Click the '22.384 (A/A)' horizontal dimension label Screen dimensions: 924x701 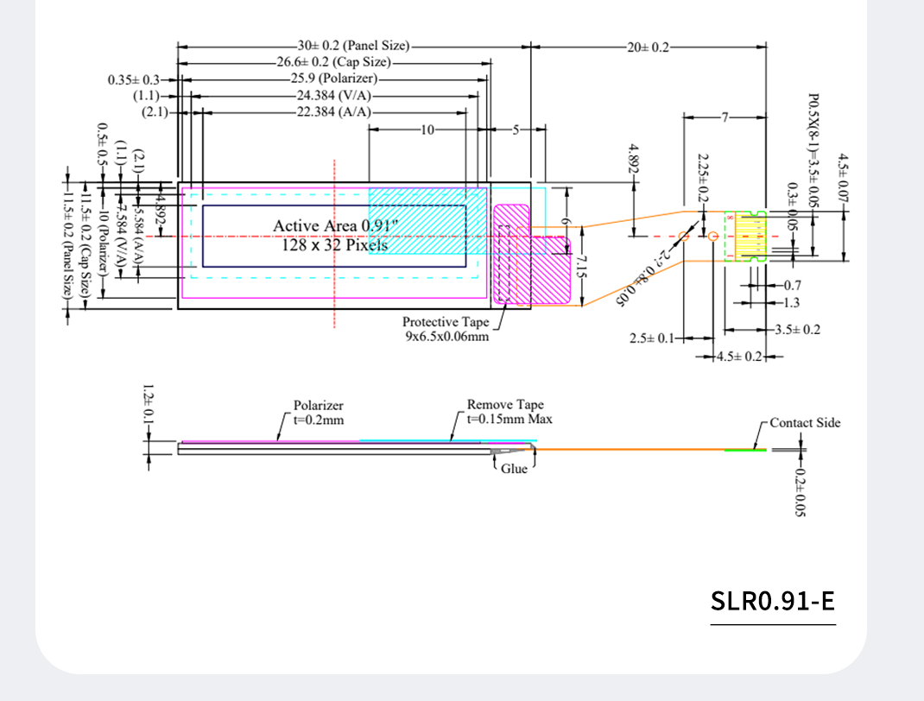(x=333, y=112)
